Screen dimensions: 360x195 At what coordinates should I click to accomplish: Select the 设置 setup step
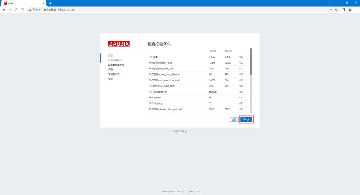pos(110,69)
